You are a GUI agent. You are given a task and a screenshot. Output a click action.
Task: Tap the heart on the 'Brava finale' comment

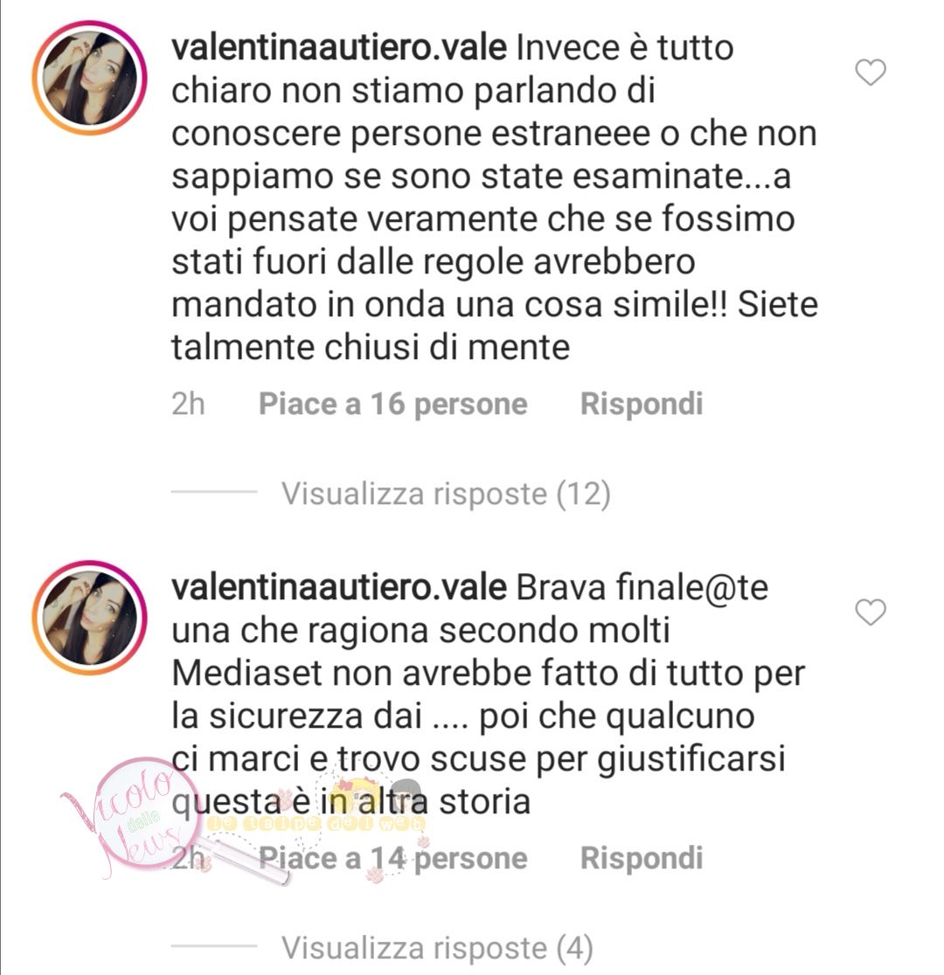pyautogui.click(x=870, y=612)
